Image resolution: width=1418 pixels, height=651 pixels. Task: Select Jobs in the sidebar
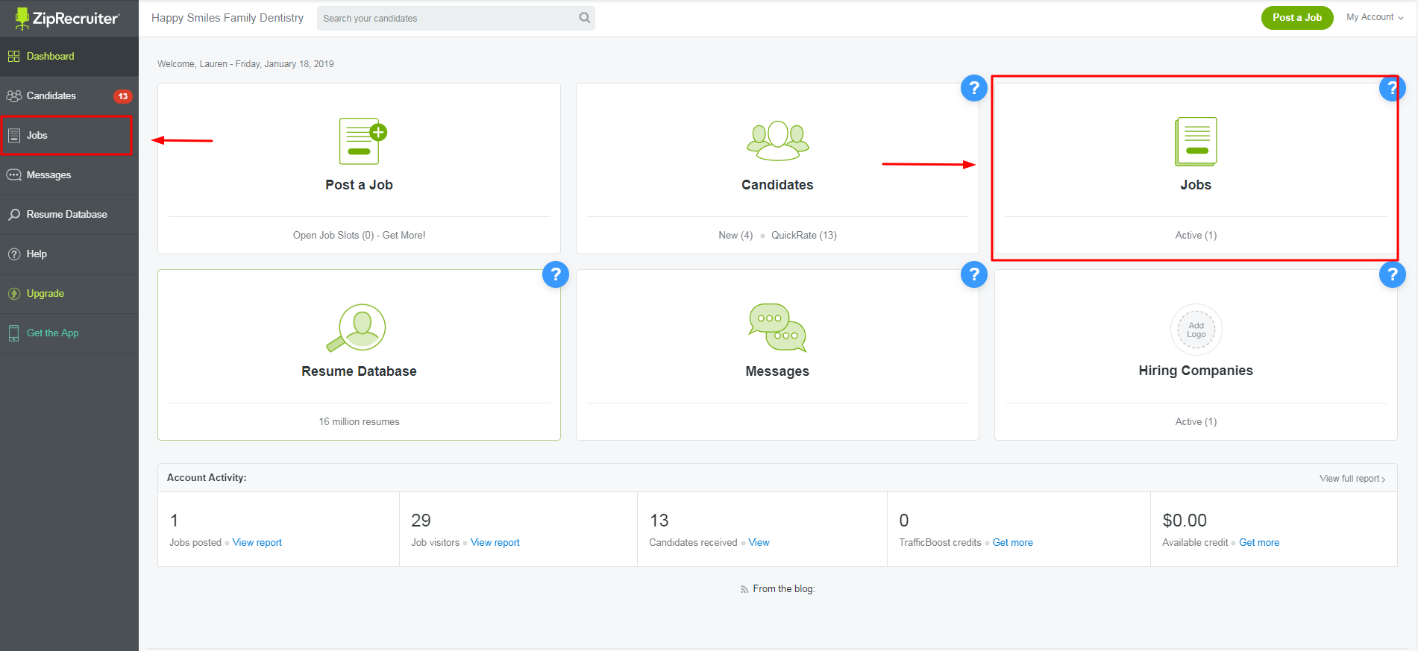tap(37, 135)
